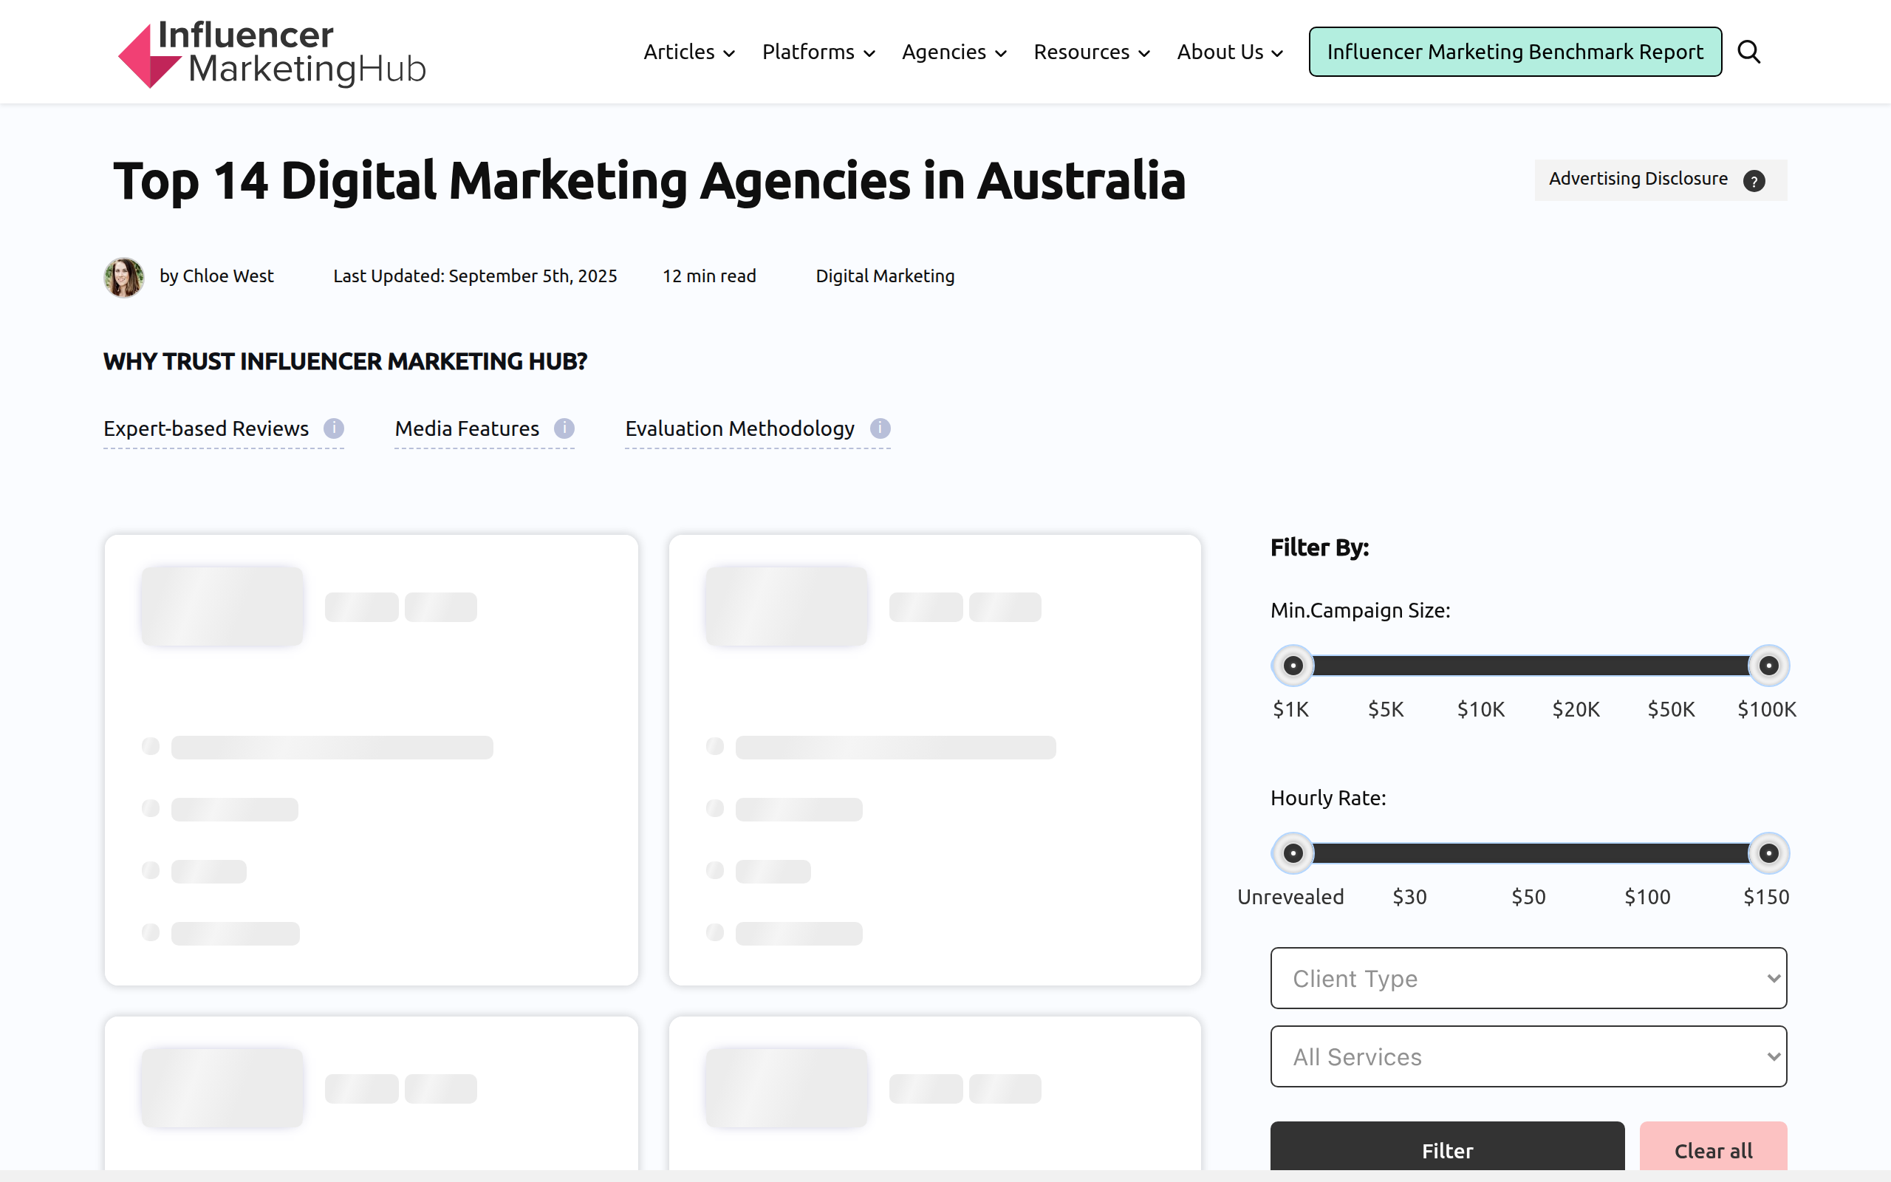Click the $20K campaign size label
The image size is (1891, 1182).
tap(1576, 709)
